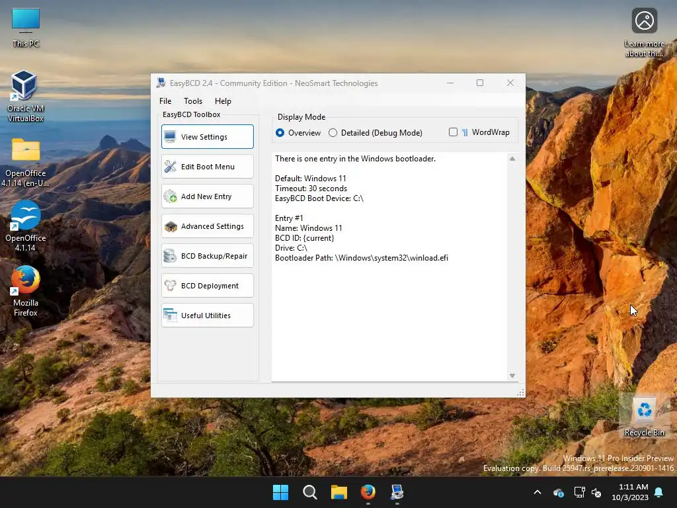Open the Tools menu
The height and width of the screenshot is (508, 677).
(x=193, y=101)
